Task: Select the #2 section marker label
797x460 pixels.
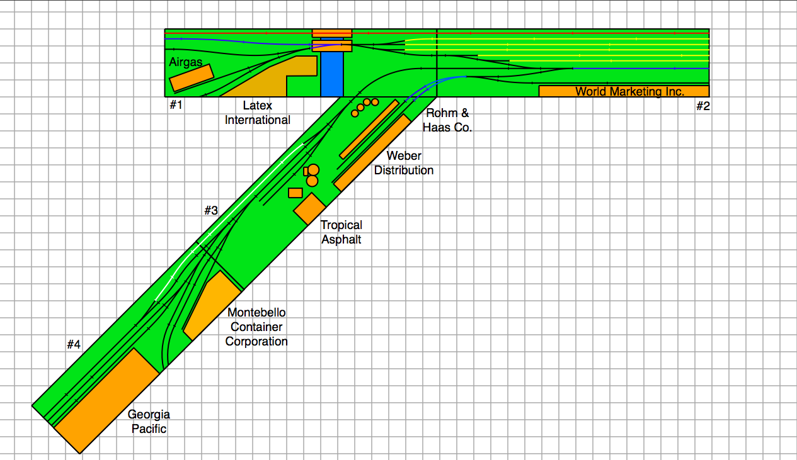Action: click(x=703, y=106)
